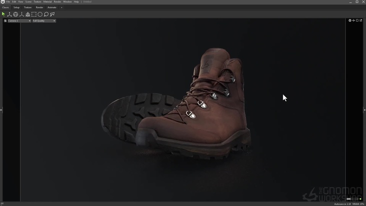Select the green arrow Select tool

pyautogui.click(x=3, y=14)
